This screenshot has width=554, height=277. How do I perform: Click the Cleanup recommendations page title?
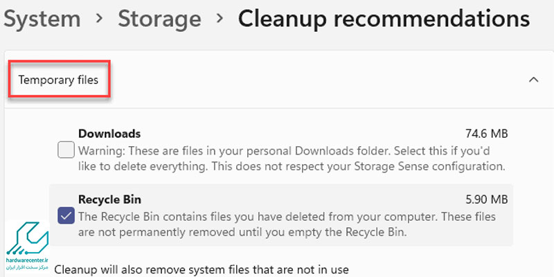[x=384, y=19]
